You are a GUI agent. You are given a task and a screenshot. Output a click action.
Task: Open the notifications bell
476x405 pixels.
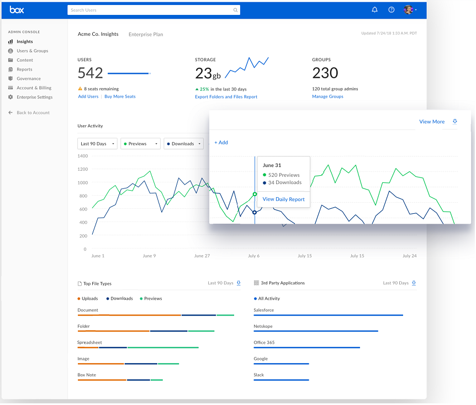tap(374, 10)
